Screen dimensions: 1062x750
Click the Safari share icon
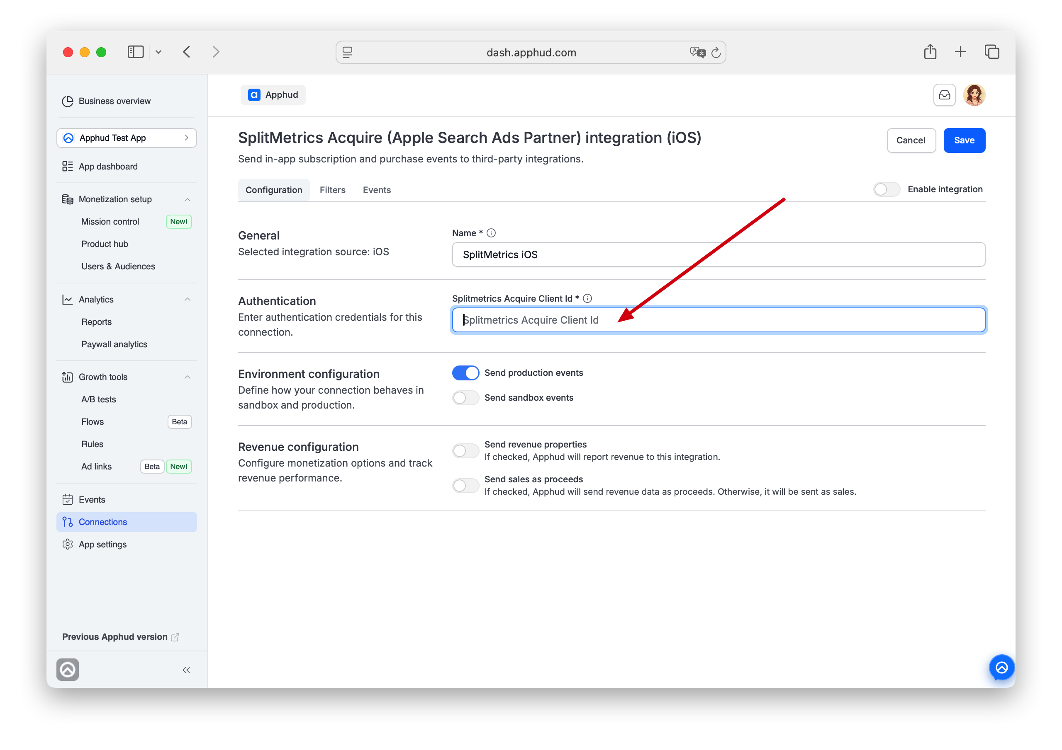(930, 51)
